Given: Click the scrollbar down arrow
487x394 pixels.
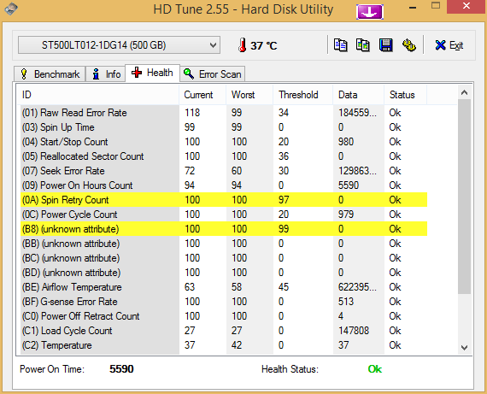Looking at the screenshot, I should [464, 347].
